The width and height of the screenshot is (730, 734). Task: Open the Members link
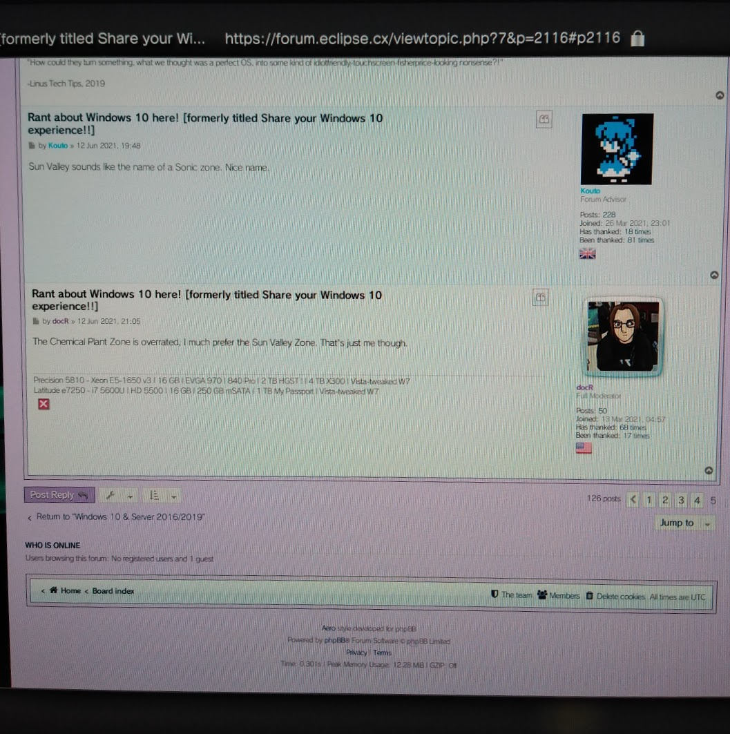click(x=564, y=595)
